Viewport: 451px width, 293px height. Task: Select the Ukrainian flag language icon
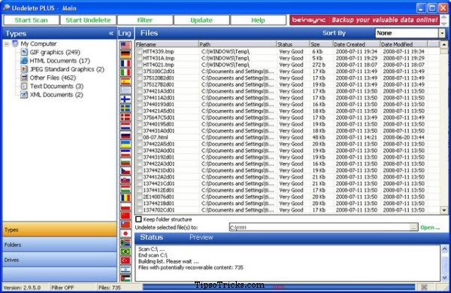click(125, 144)
